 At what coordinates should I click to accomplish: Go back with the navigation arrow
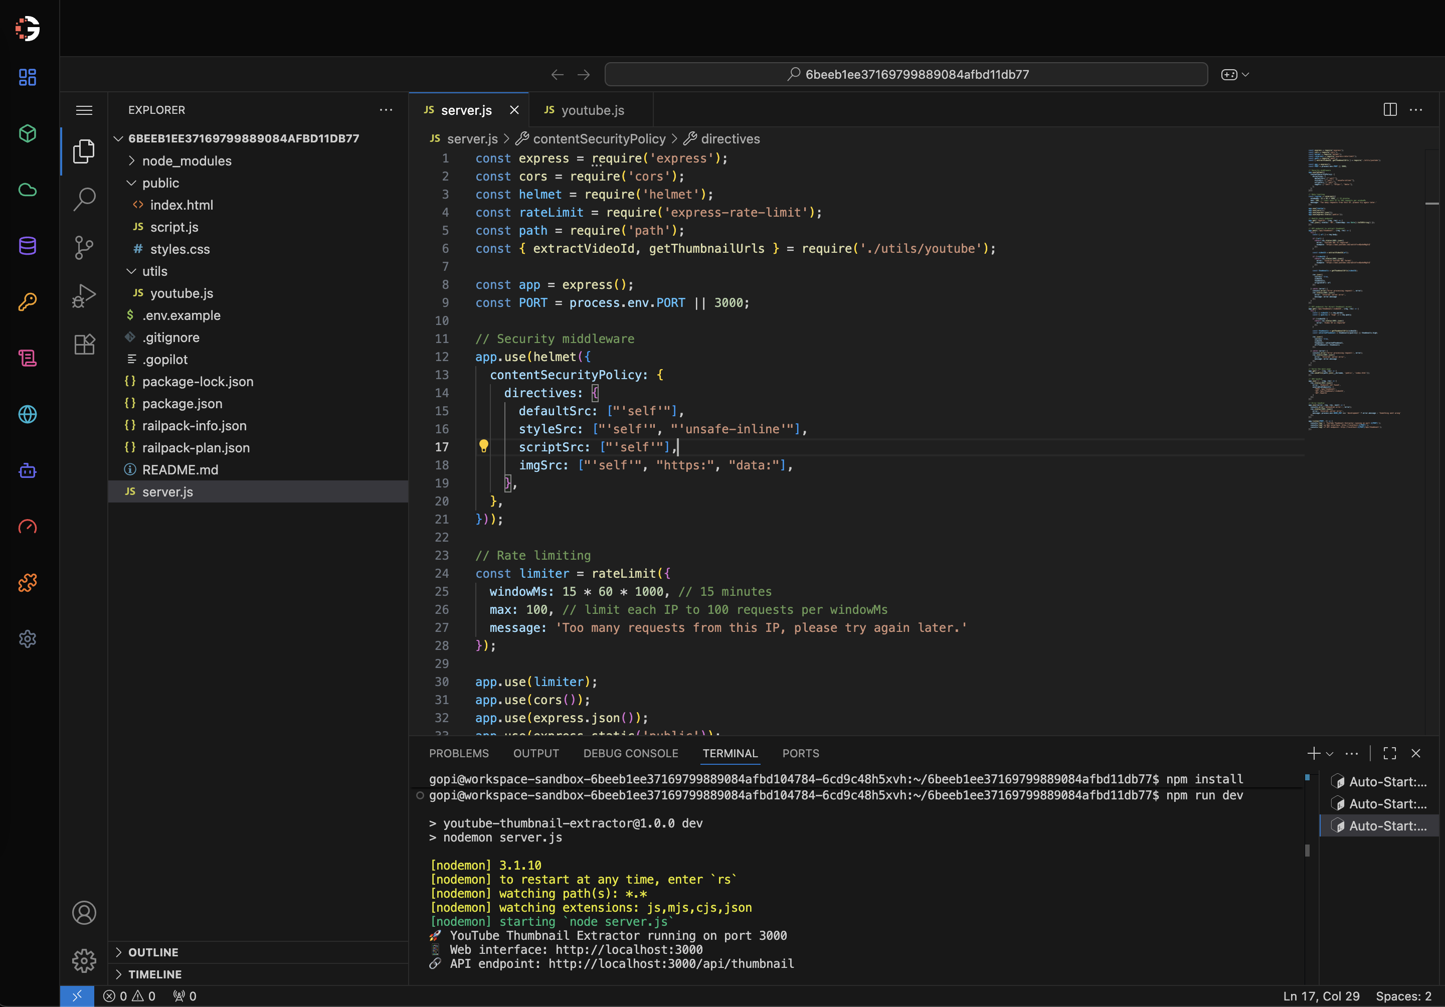coord(557,74)
